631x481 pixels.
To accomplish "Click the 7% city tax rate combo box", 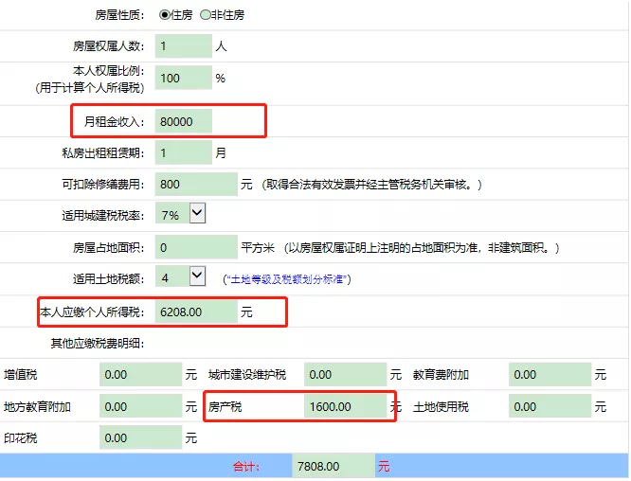I will click(x=180, y=214).
